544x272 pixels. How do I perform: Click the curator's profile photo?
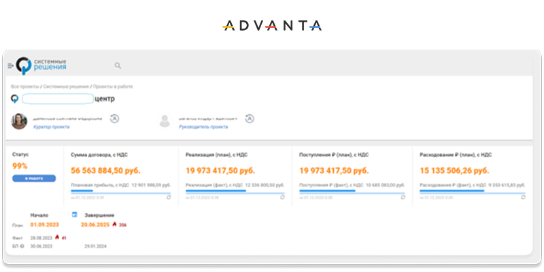pos(19,121)
